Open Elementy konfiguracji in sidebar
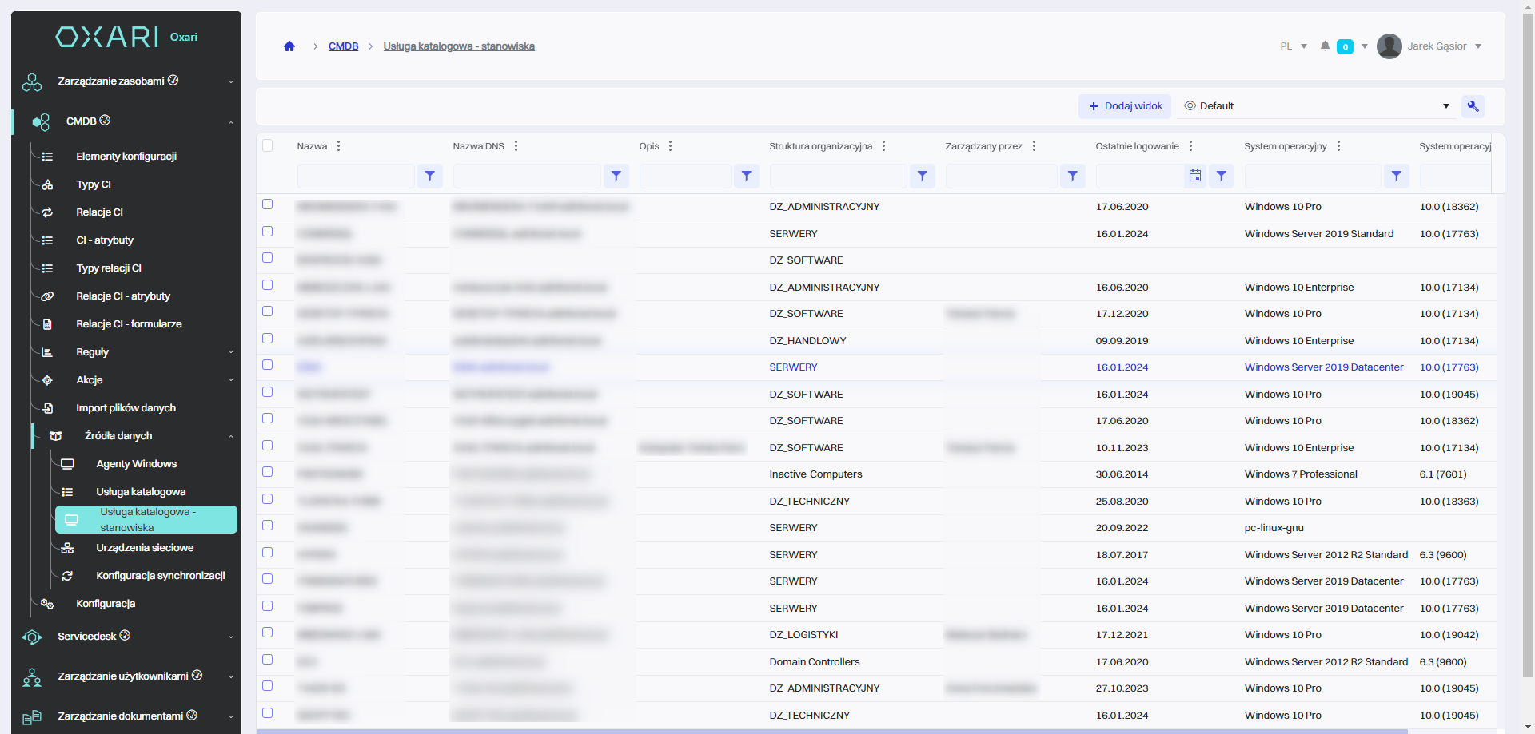 point(126,157)
